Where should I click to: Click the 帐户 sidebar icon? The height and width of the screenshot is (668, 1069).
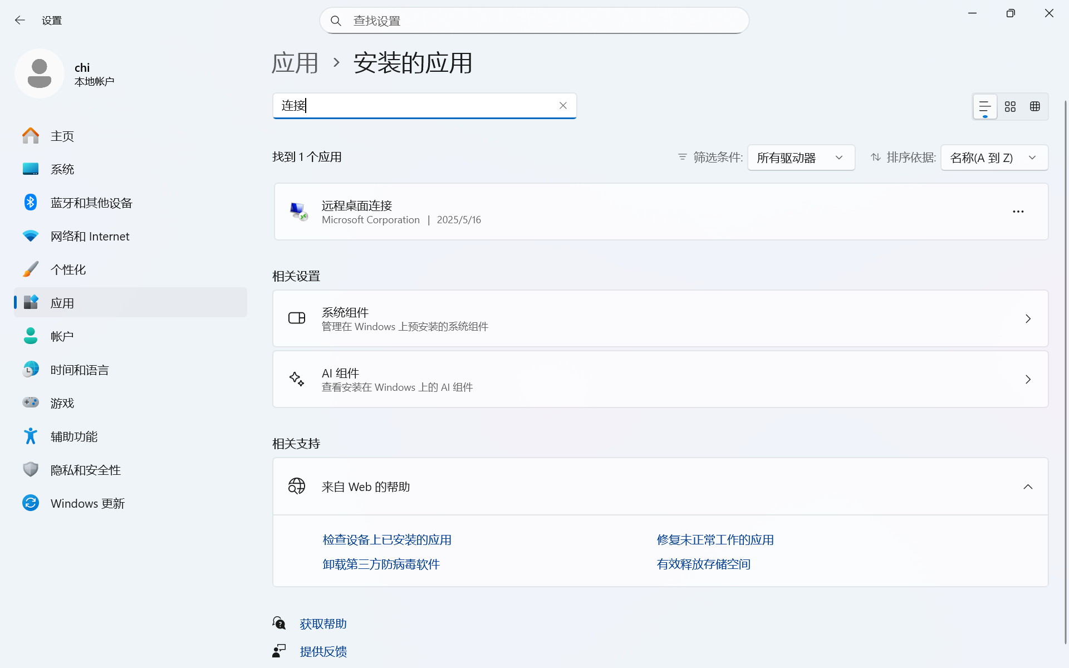(31, 336)
